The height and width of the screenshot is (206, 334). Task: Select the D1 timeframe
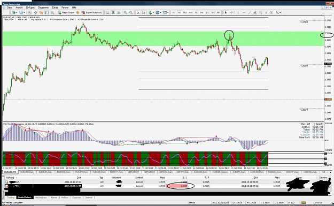point(207,13)
